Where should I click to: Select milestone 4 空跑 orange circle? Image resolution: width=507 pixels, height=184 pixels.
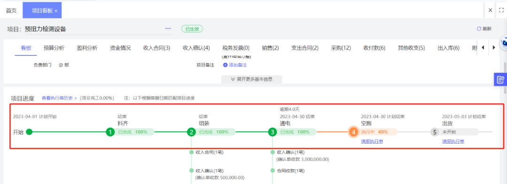point(354,132)
